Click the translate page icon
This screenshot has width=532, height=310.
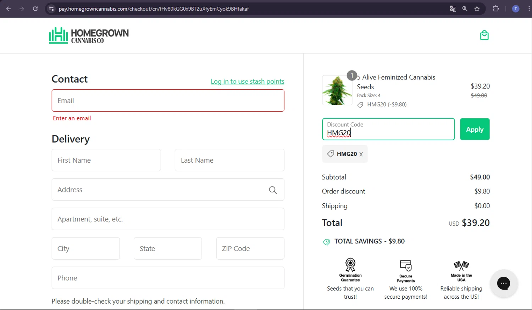453,9
